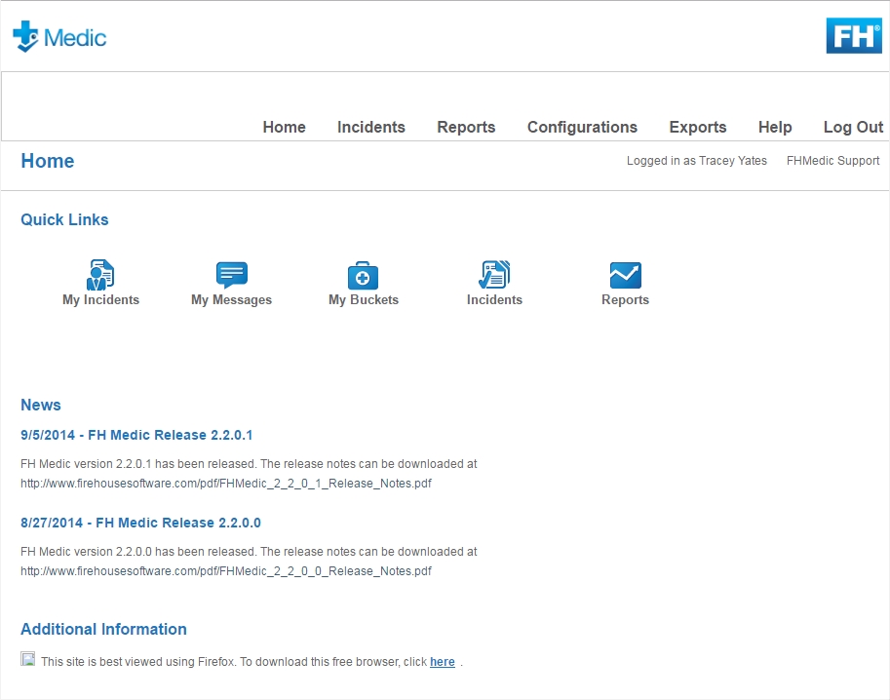Viewport: 890px width, 700px height.
Task: Click the Medic logo in the header
Action: 59,37
